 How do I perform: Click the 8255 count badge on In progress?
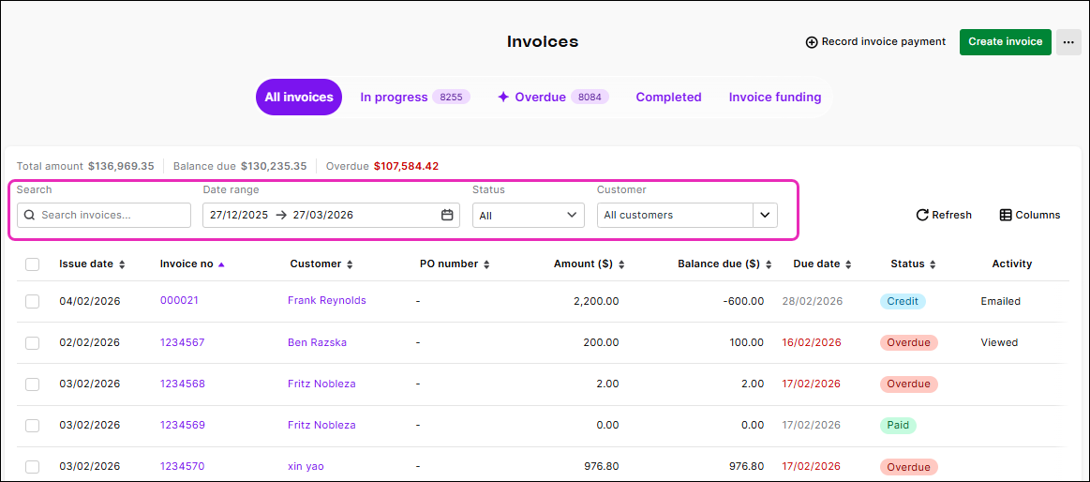[x=451, y=98]
